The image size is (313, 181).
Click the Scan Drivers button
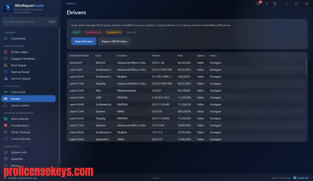click(x=83, y=41)
